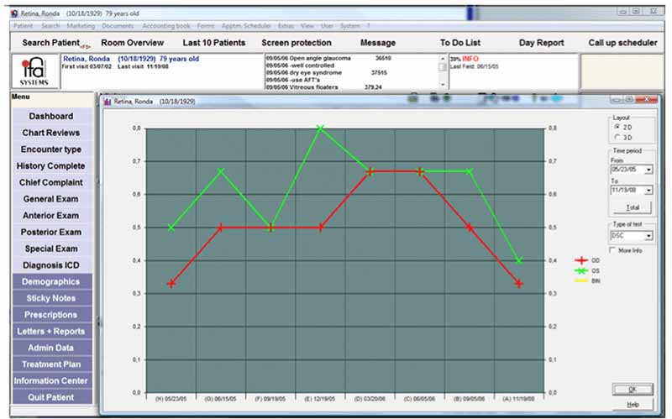Click green OS legend marker
The height and width of the screenshot is (419, 672).
[581, 270]
